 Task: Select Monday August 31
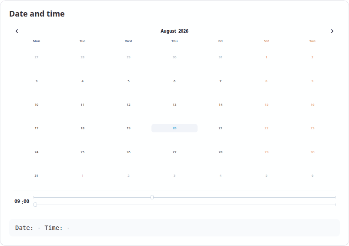pos(37,175)
